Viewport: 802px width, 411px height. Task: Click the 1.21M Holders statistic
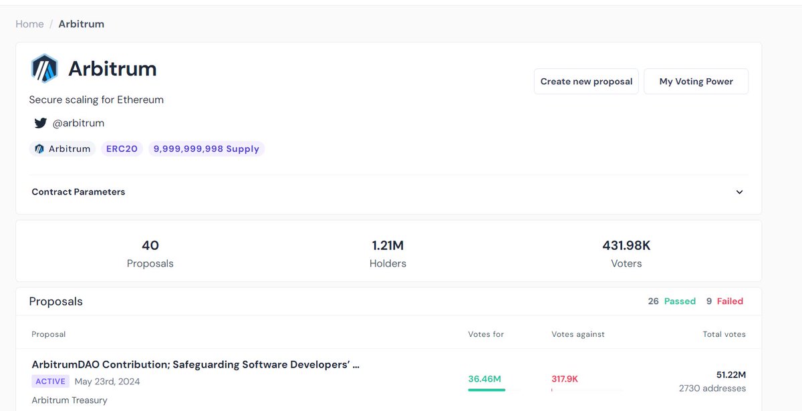tap(388, 254)
